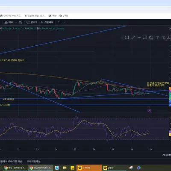Select the yellow trendline annotation text at right
This screenshot has width=171, height=171.
(x=158, y=84)
